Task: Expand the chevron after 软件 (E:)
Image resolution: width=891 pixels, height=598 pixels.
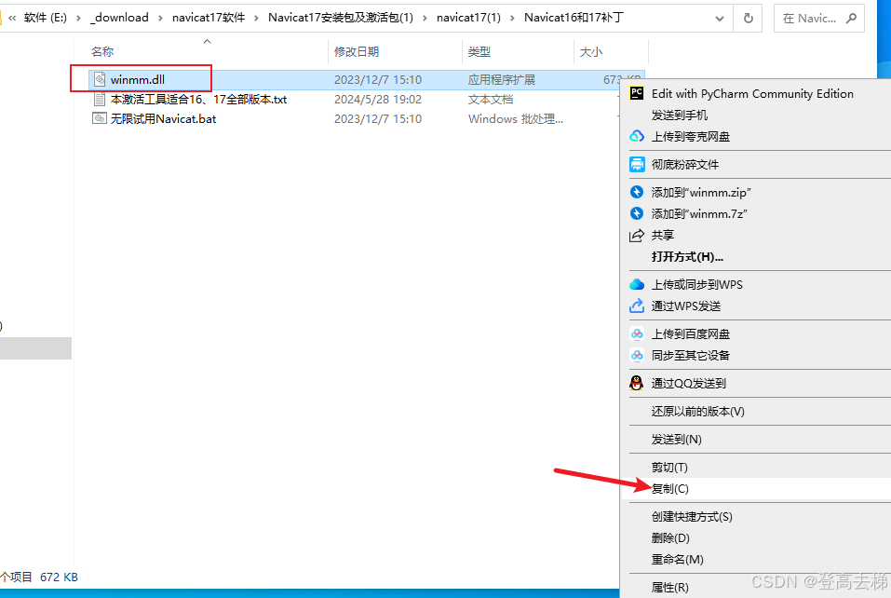Action: click(x=78, y=19)
